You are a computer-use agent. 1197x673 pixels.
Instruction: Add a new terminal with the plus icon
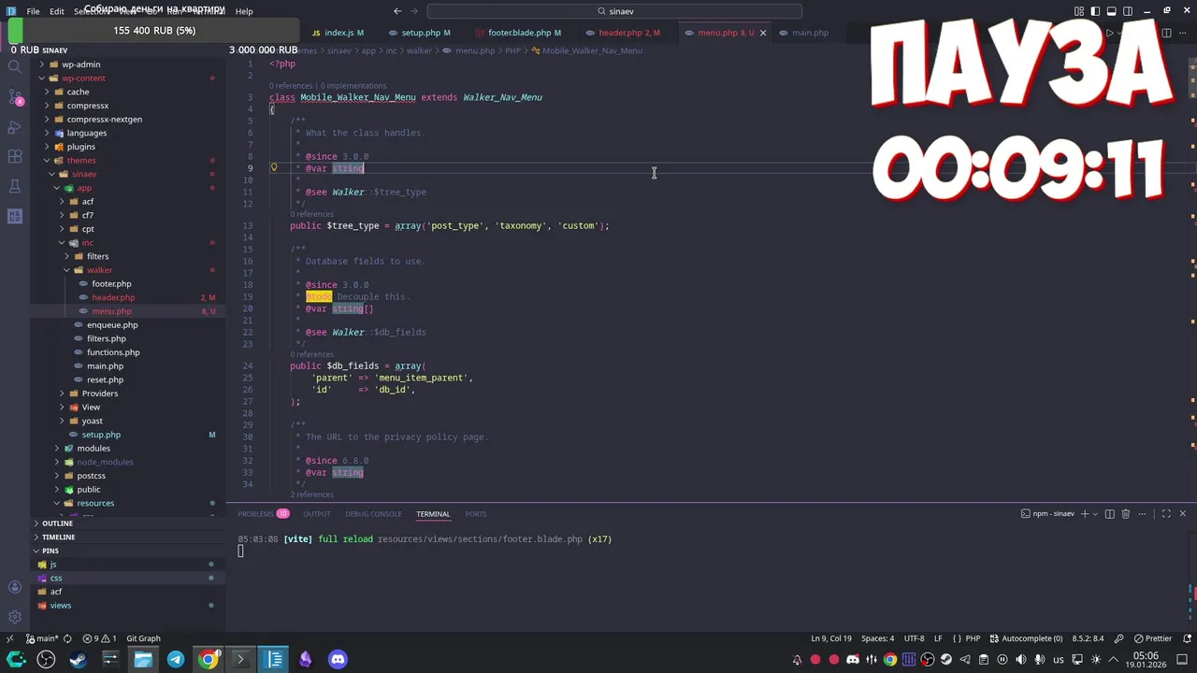(x=1085, y=513)
